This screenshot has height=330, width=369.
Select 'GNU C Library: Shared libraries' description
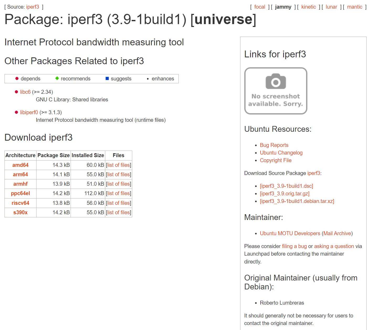[x=72, y=100]
